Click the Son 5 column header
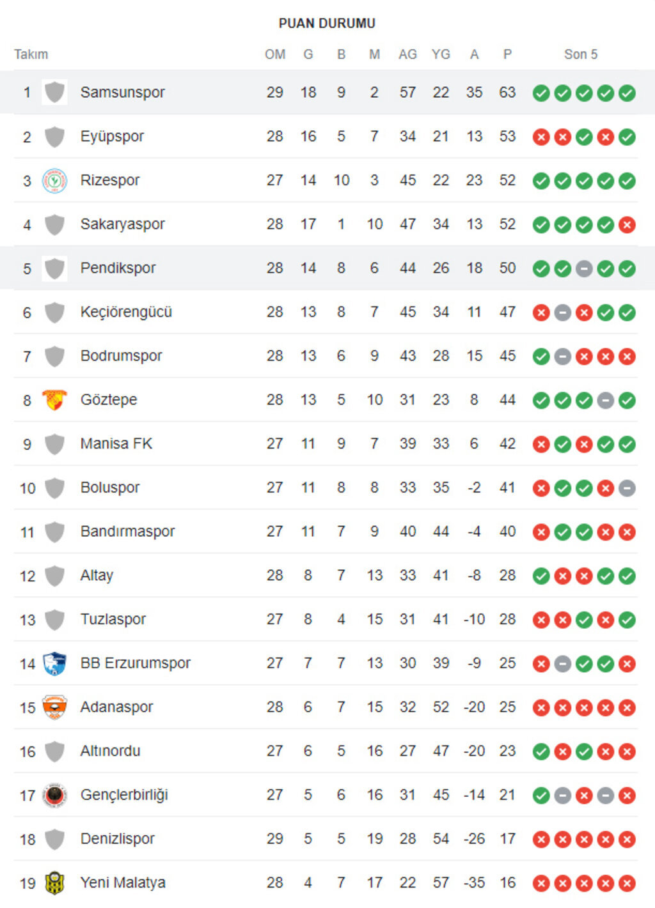 [x=581, y=54]
